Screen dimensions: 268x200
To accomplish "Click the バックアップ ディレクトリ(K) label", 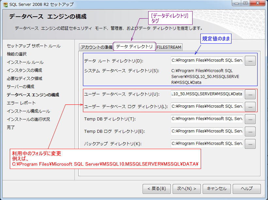I will tap(113, 144).
